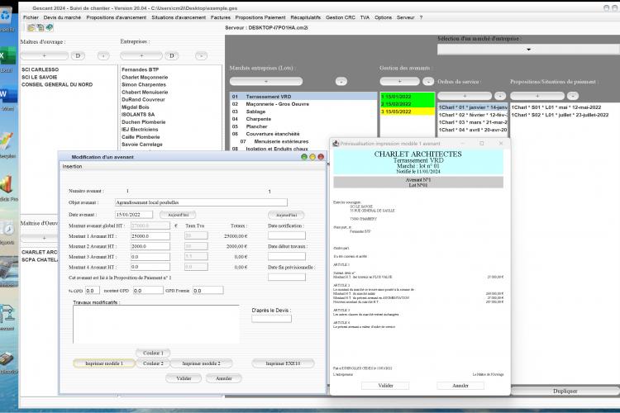Screen dimensions: 620x413
Task: Pick Couleur 2 for the avenant
Action: [153, 363]
